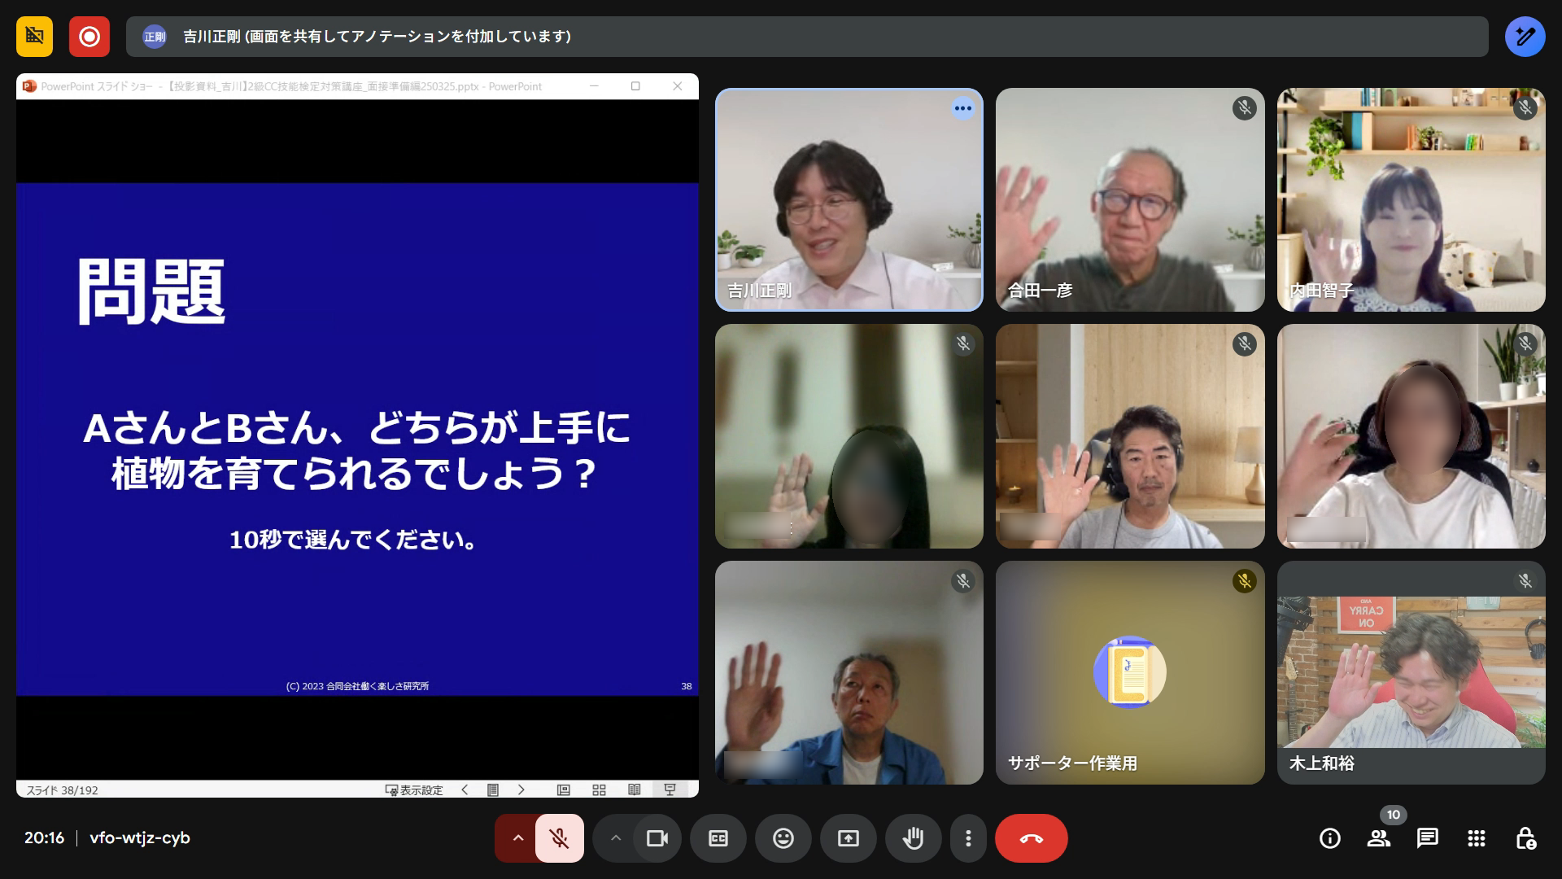This screenshot has height=879, width=1562.
Task: Expand video settings chevron beside camera
Action: (x=616, y=838)
